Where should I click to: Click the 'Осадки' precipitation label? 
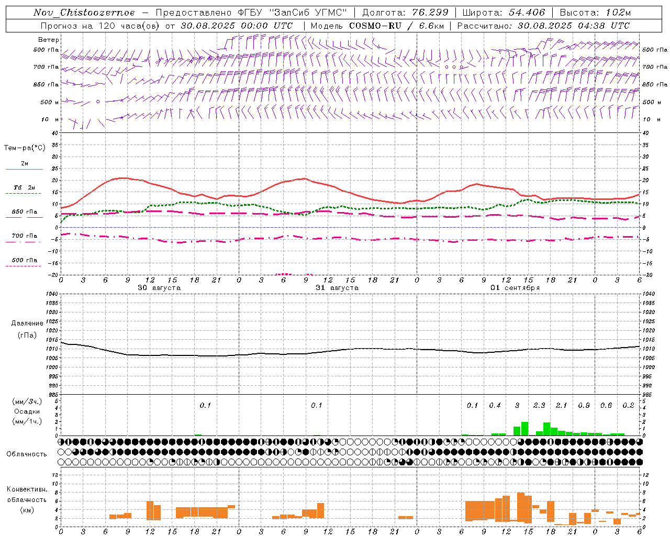(x=27, y=411)
